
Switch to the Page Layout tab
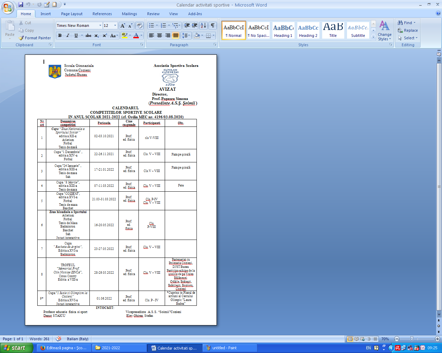point(71,14)
